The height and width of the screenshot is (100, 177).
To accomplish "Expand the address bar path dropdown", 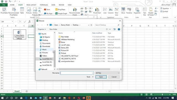I will point(88,25).
